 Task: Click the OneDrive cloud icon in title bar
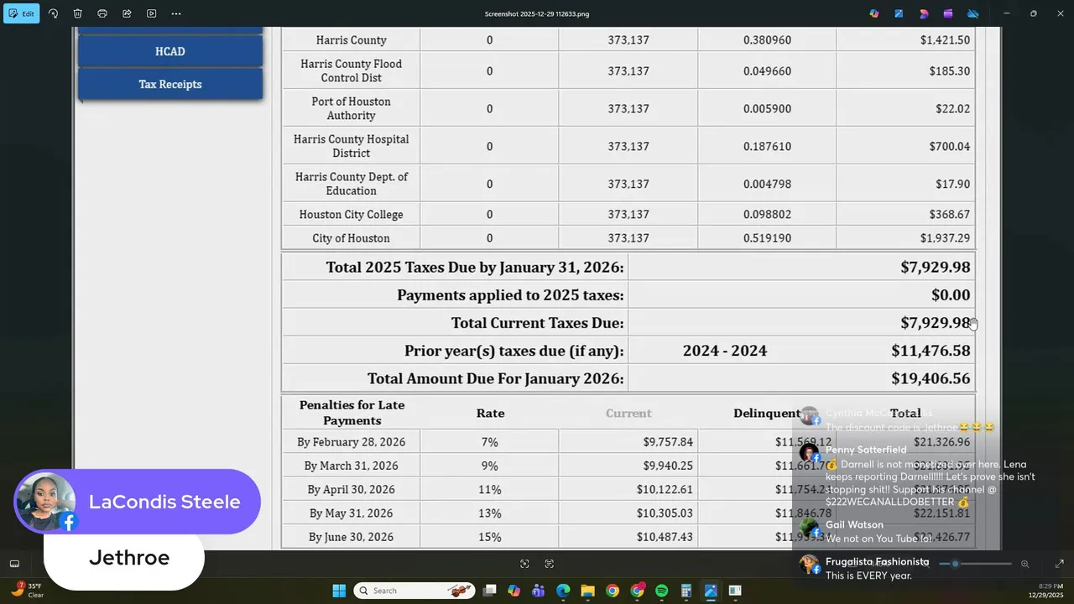(x=973, y=13)
